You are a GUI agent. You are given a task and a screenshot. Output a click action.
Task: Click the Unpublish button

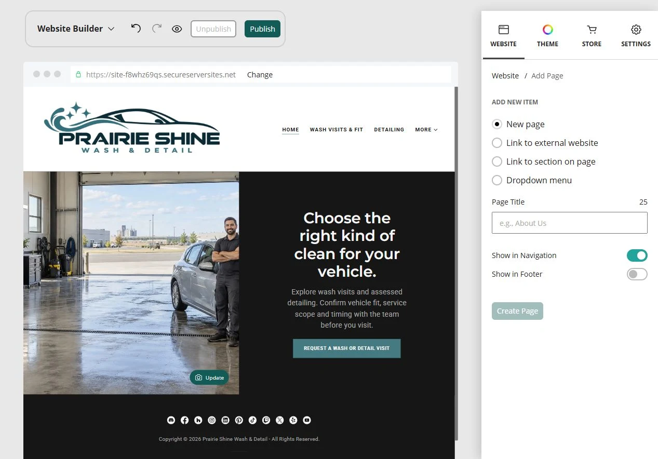[213, 29]
